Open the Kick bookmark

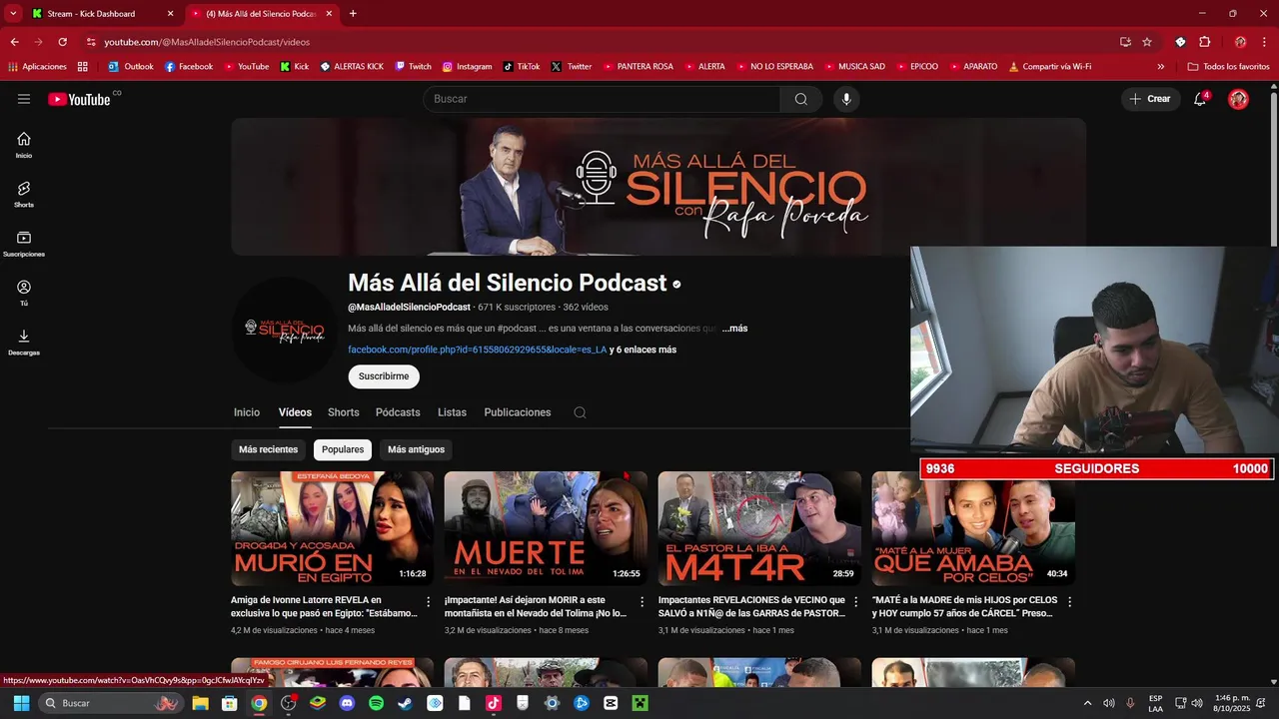[295, 66]
